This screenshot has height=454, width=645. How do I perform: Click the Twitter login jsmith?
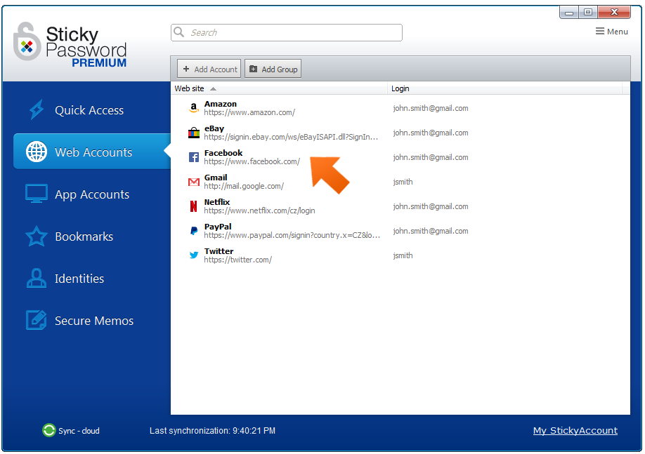click(x=403, y=255)
